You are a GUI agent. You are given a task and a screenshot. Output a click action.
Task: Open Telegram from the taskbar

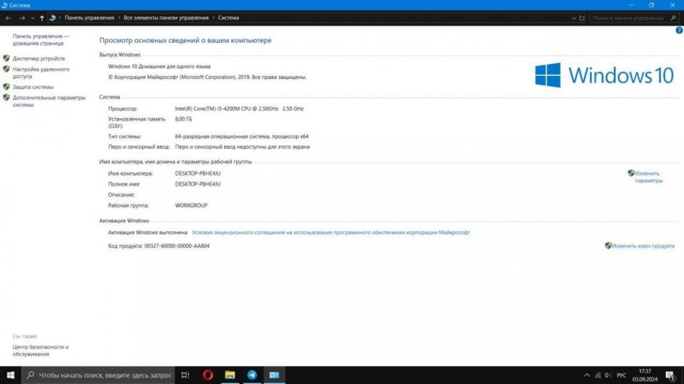click(x=252, y=375)
